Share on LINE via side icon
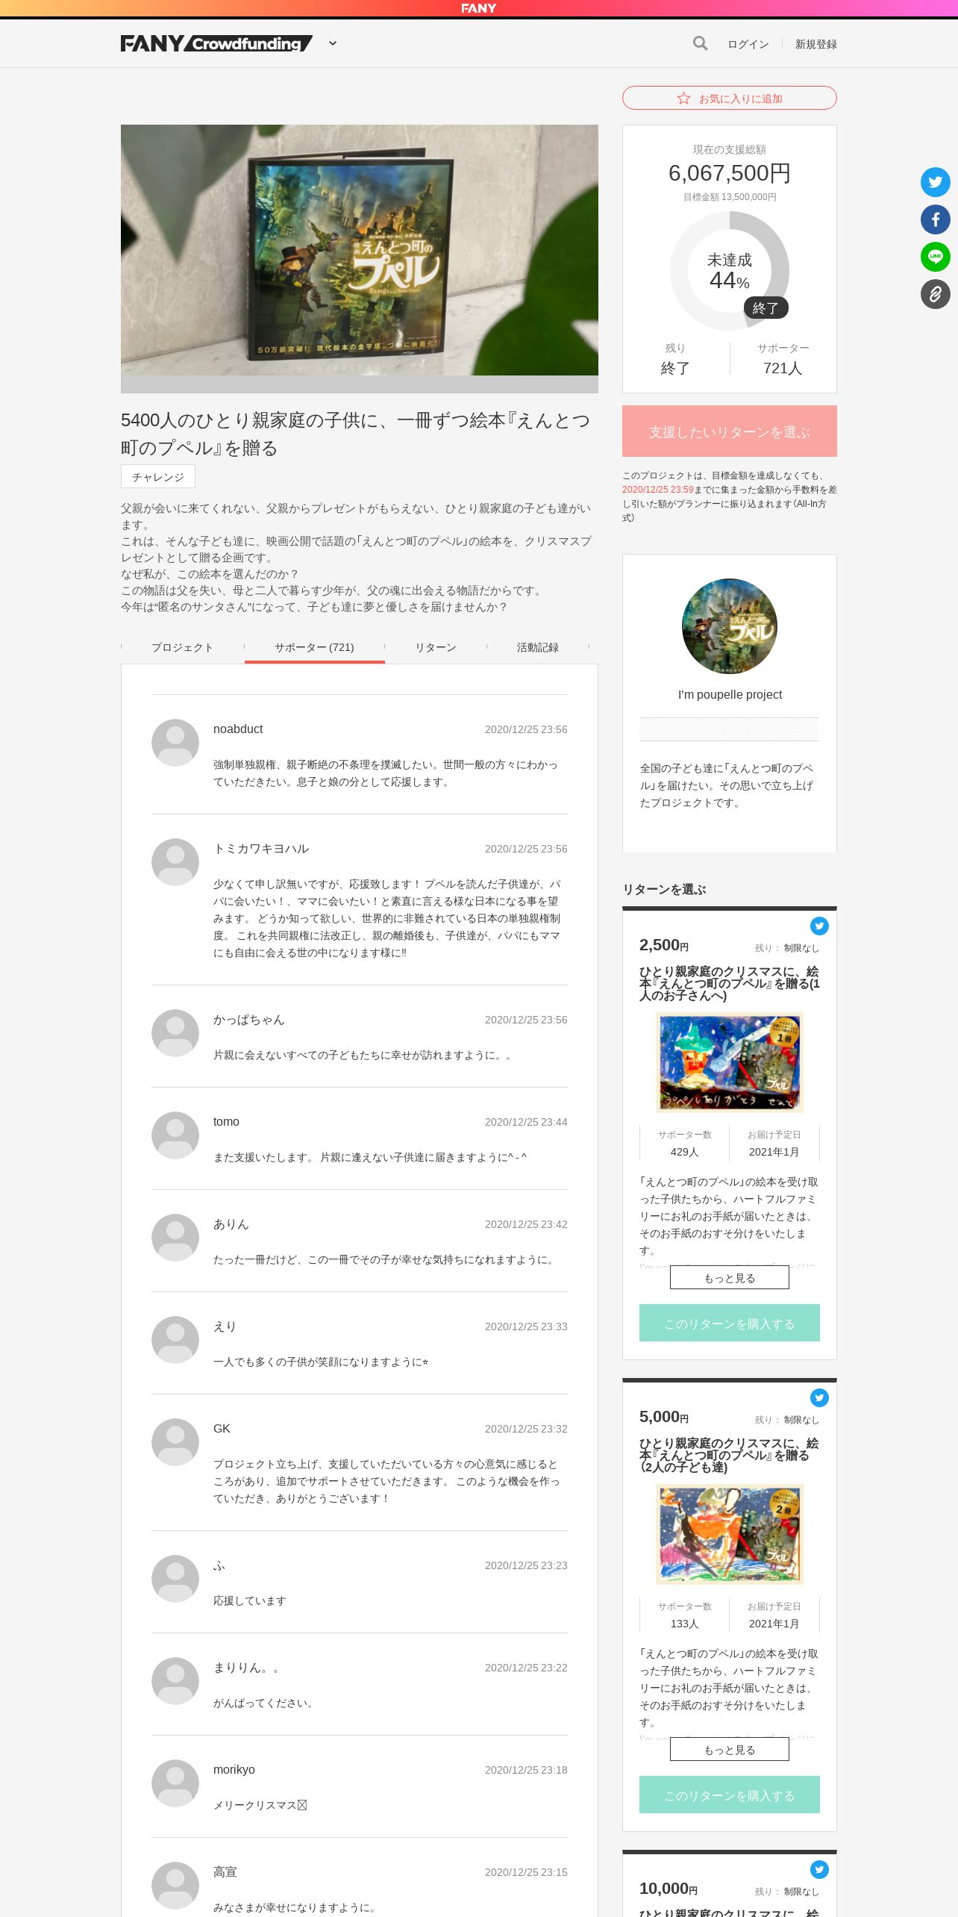This screenshot has height=1917, width=958. click(936, 257)
